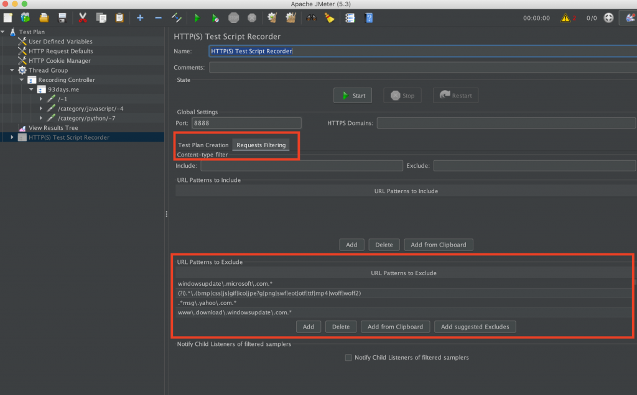Select the (?i).*\.(bmp|css|js... exclude pattern row
This screenshot has width=637, height=395.
point(404,293)
